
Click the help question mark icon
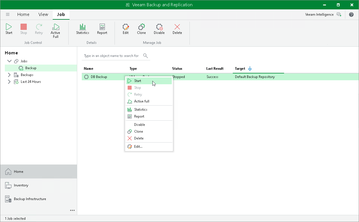(x=351, y=14)
